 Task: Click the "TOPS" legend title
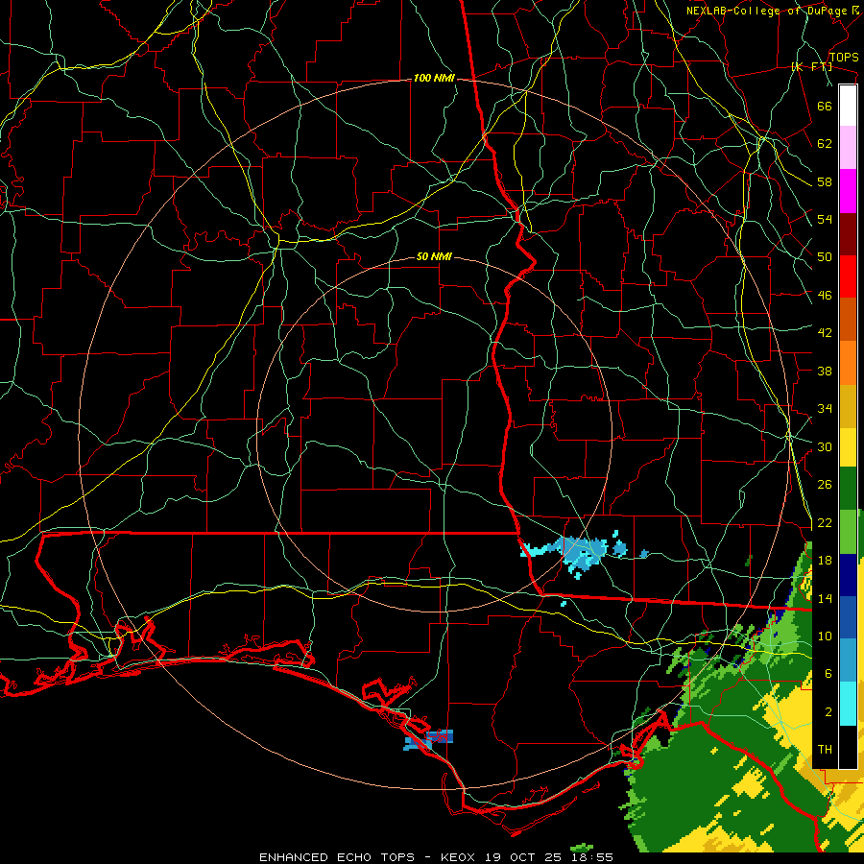click(x=844, y=58)
